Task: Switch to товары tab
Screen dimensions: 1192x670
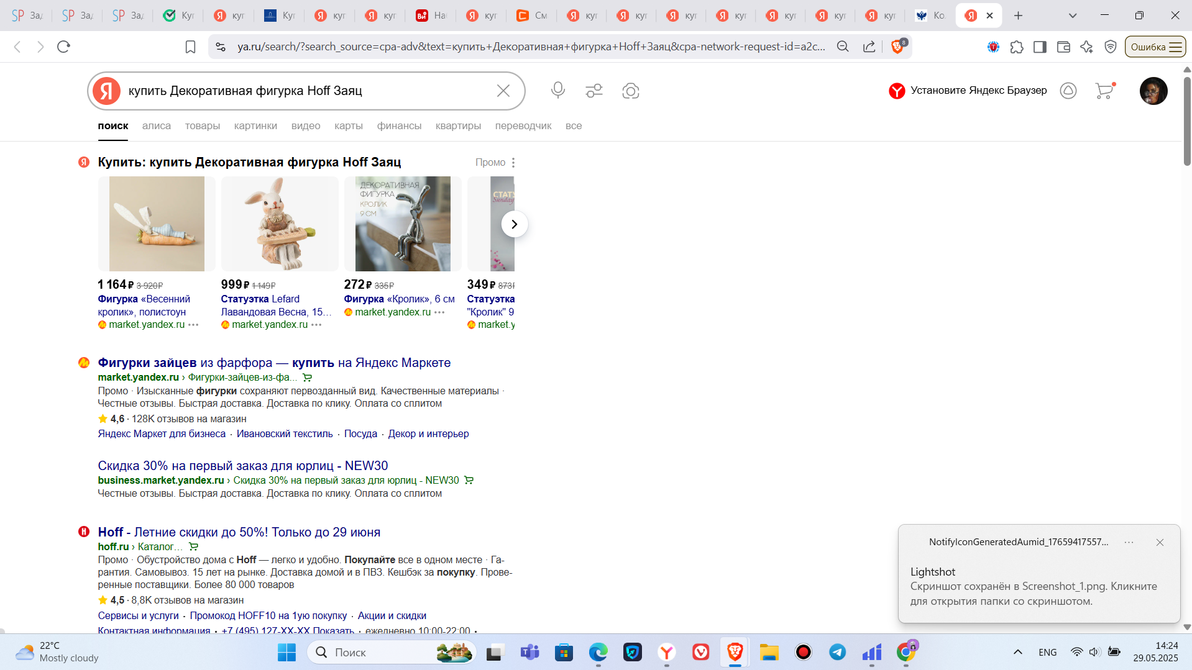Action: coord(203,125)
